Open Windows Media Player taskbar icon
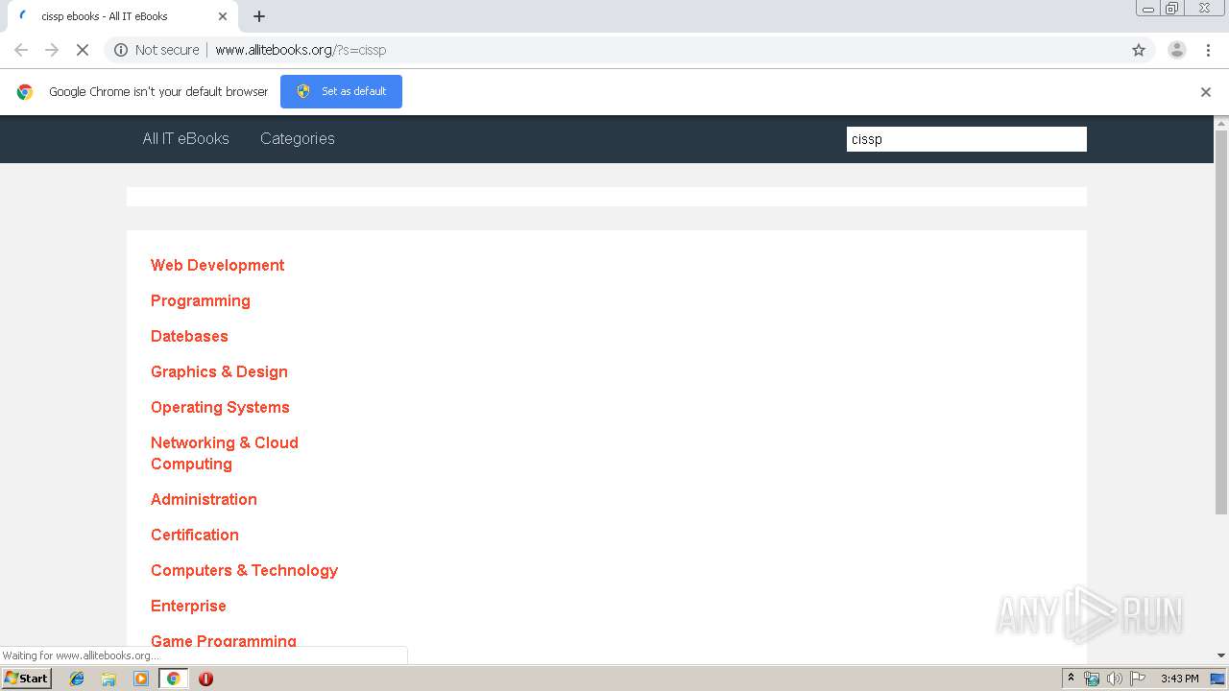This screenshot has width=1229, height=691. (x=141, y=679)
